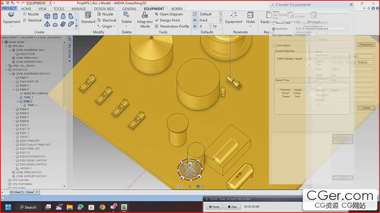Select the box primitive icon
This screenshot has width=380, height=213.
coord(47,16)
